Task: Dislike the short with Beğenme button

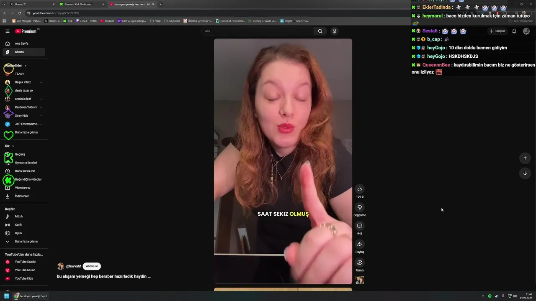Action: [x=360, y=207]
